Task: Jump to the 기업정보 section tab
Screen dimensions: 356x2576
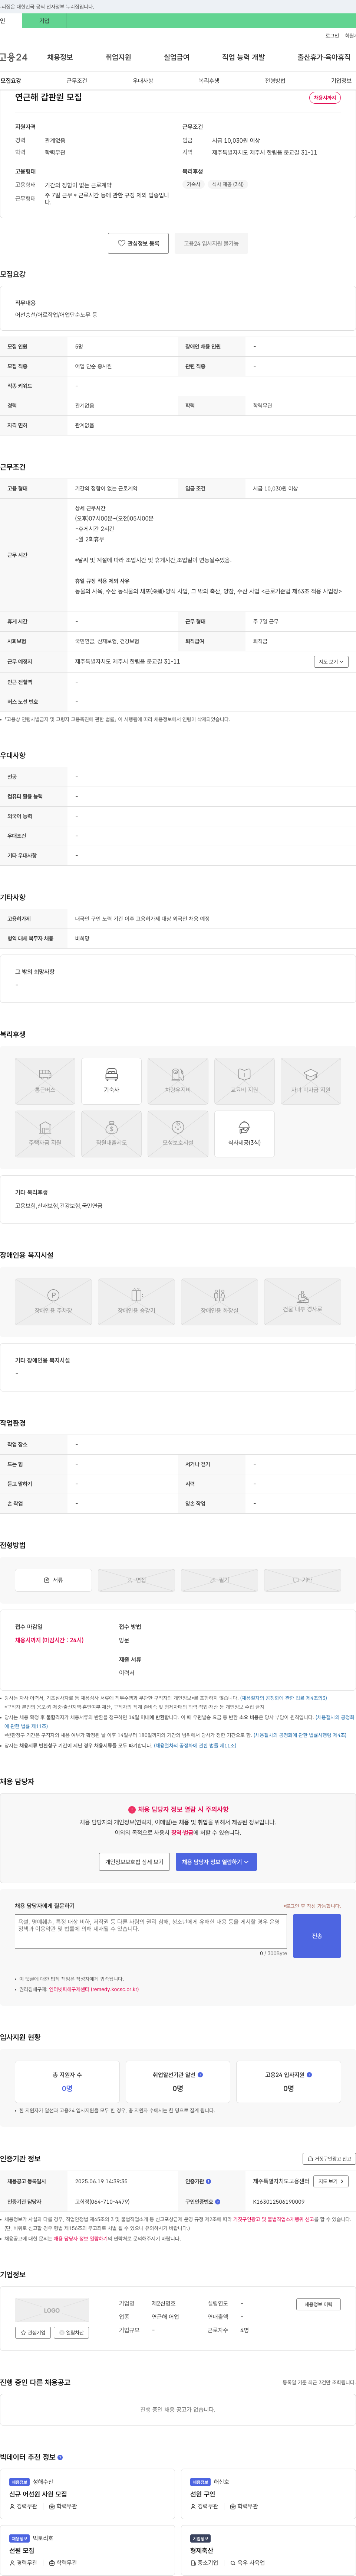Action: tap(341, 81)
